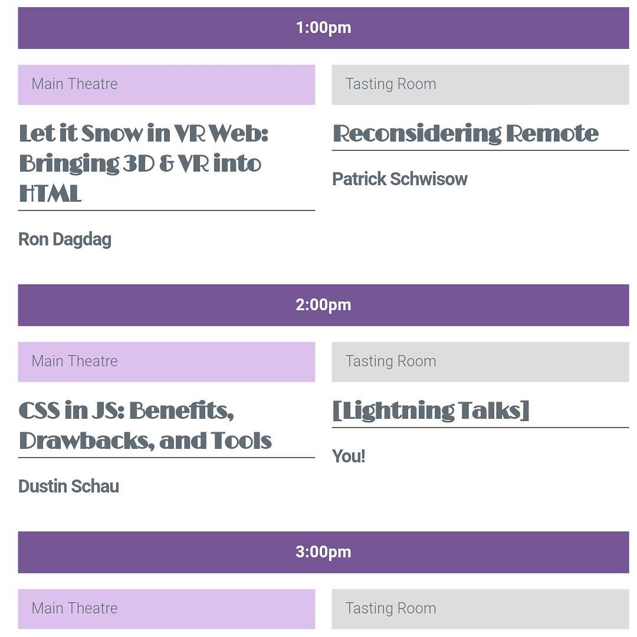Click 'Bringing 3D & VR into' title line

(x=140, y=164)
